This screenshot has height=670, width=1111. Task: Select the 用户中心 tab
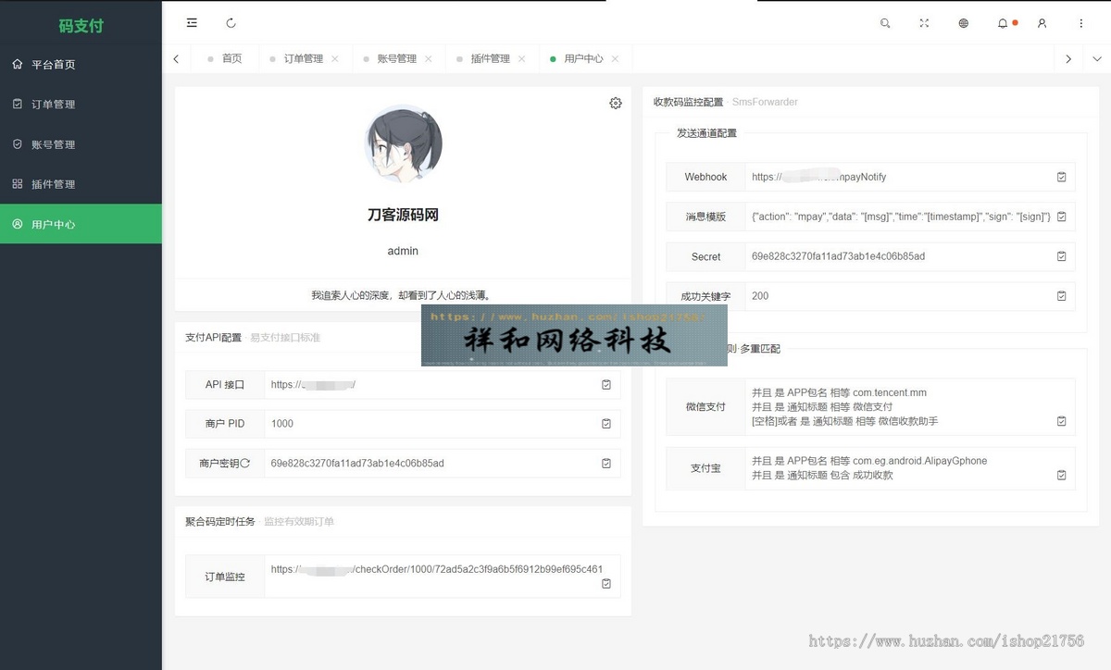[x=583, y=58]
